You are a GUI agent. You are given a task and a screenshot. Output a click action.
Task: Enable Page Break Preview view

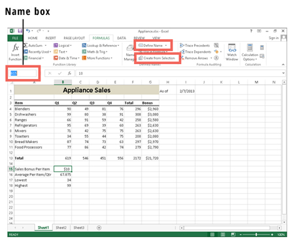pos(233,235)
